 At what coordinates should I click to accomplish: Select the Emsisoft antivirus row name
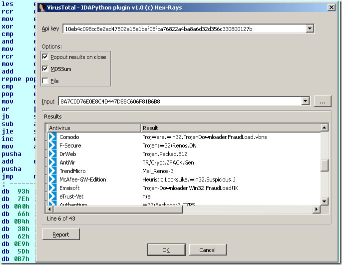coord(69,188)
